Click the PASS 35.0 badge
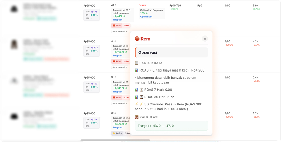This screenshot has height=142, width=281. click(121, 133)
